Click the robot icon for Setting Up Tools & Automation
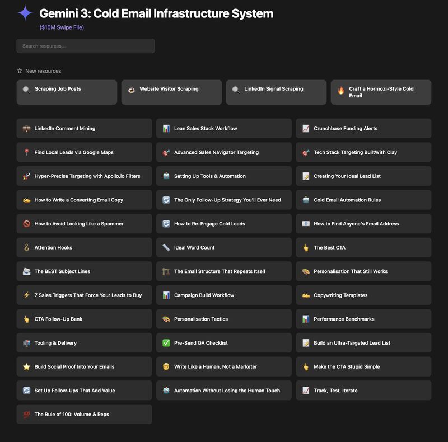 coord(166,176)
